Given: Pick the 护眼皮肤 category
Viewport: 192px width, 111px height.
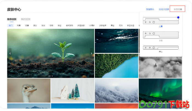Looking at the screenshot, I should tap(81, 26).
